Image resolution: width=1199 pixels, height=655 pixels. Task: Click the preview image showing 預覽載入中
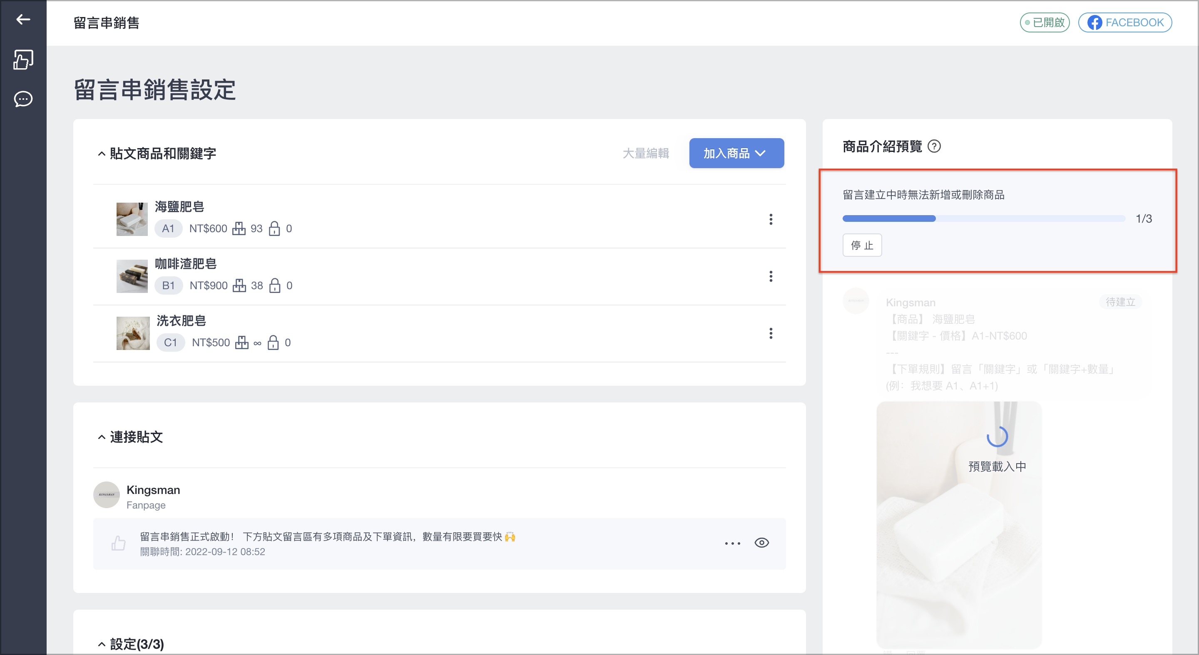tap(959, 525)
